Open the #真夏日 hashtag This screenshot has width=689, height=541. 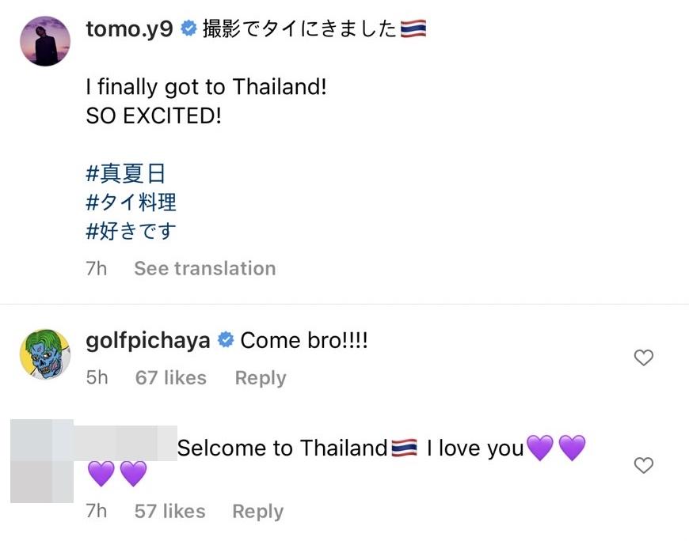(x=125, y=173)
